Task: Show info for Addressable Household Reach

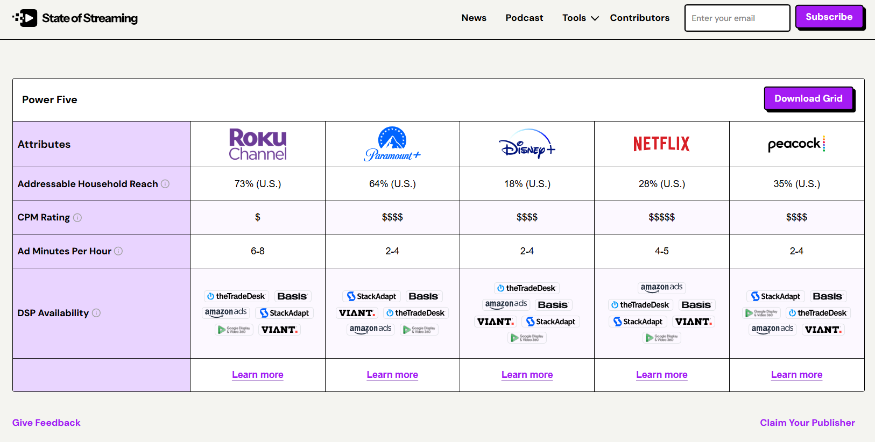Action: [x=165, y=184]
